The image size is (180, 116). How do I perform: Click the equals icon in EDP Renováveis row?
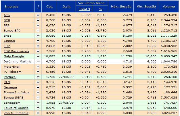[x=38, y=51]
